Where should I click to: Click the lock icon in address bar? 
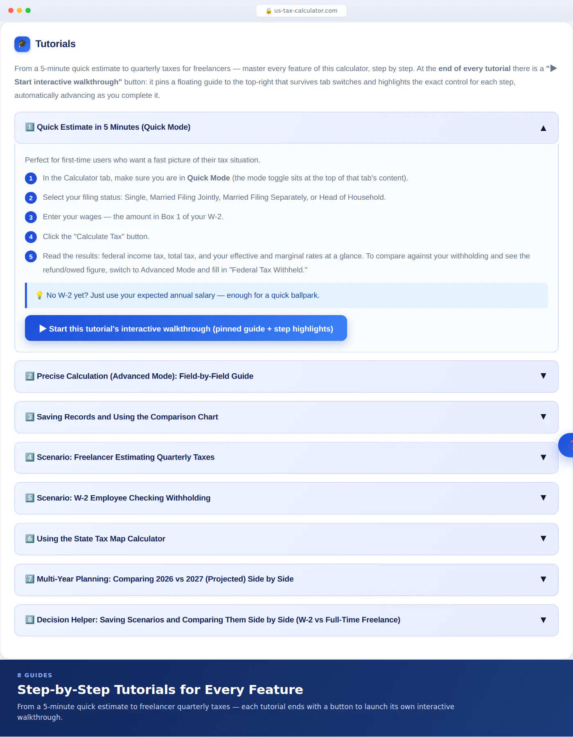[x=268, y=11]
